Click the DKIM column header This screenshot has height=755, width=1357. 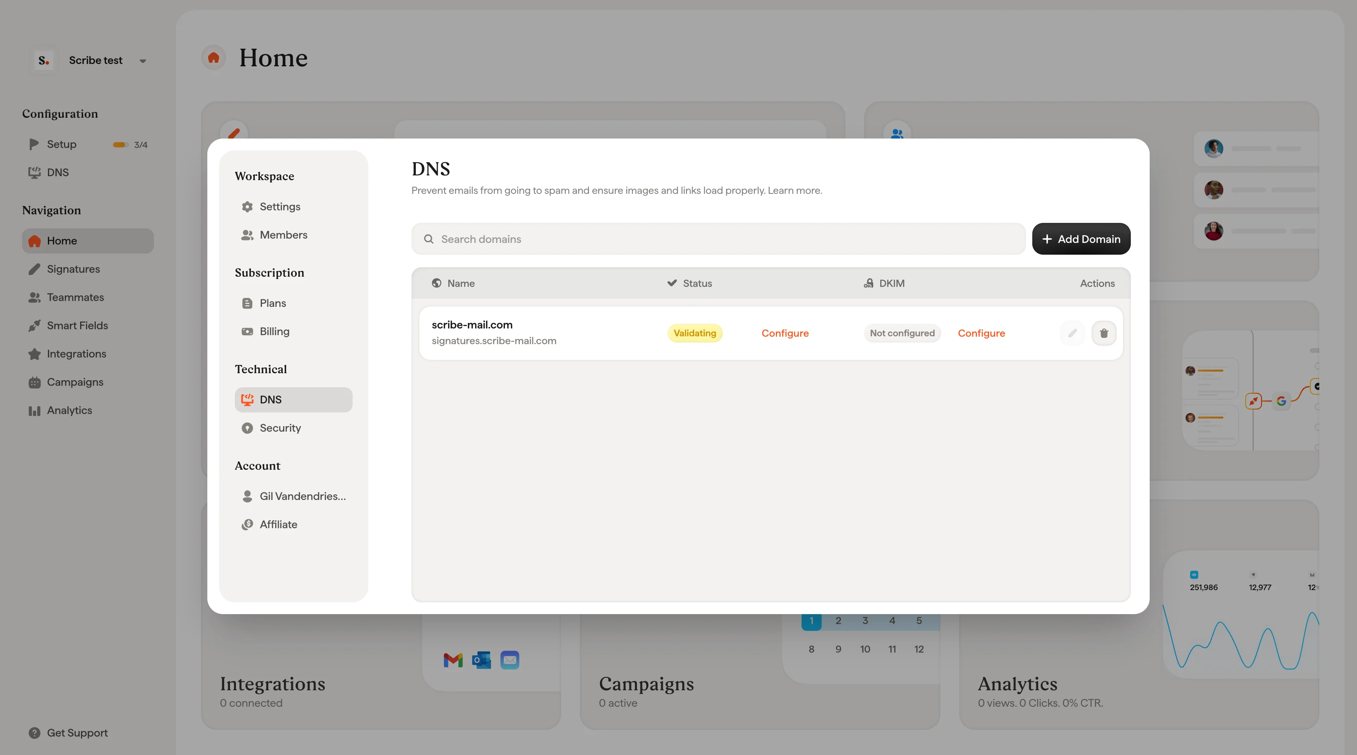pyautogui.click(x=884, y=283)
